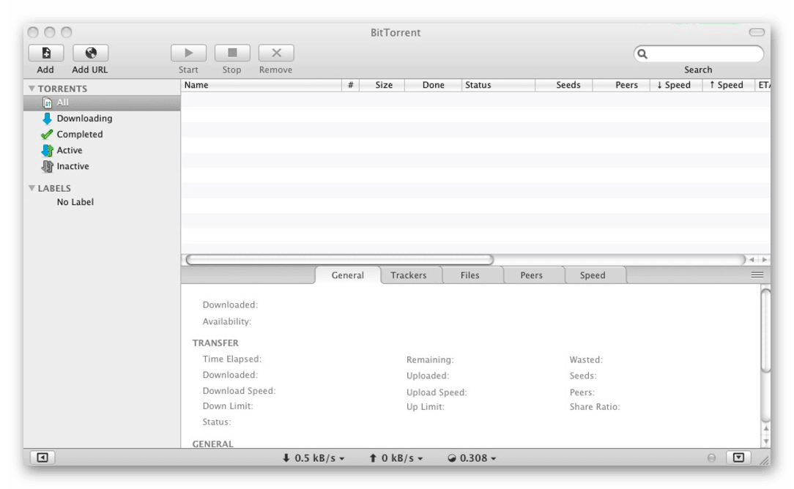This screenshot has height=489, width=794.
Task: Sort by the # column header
Action: [x=350, y=85]
